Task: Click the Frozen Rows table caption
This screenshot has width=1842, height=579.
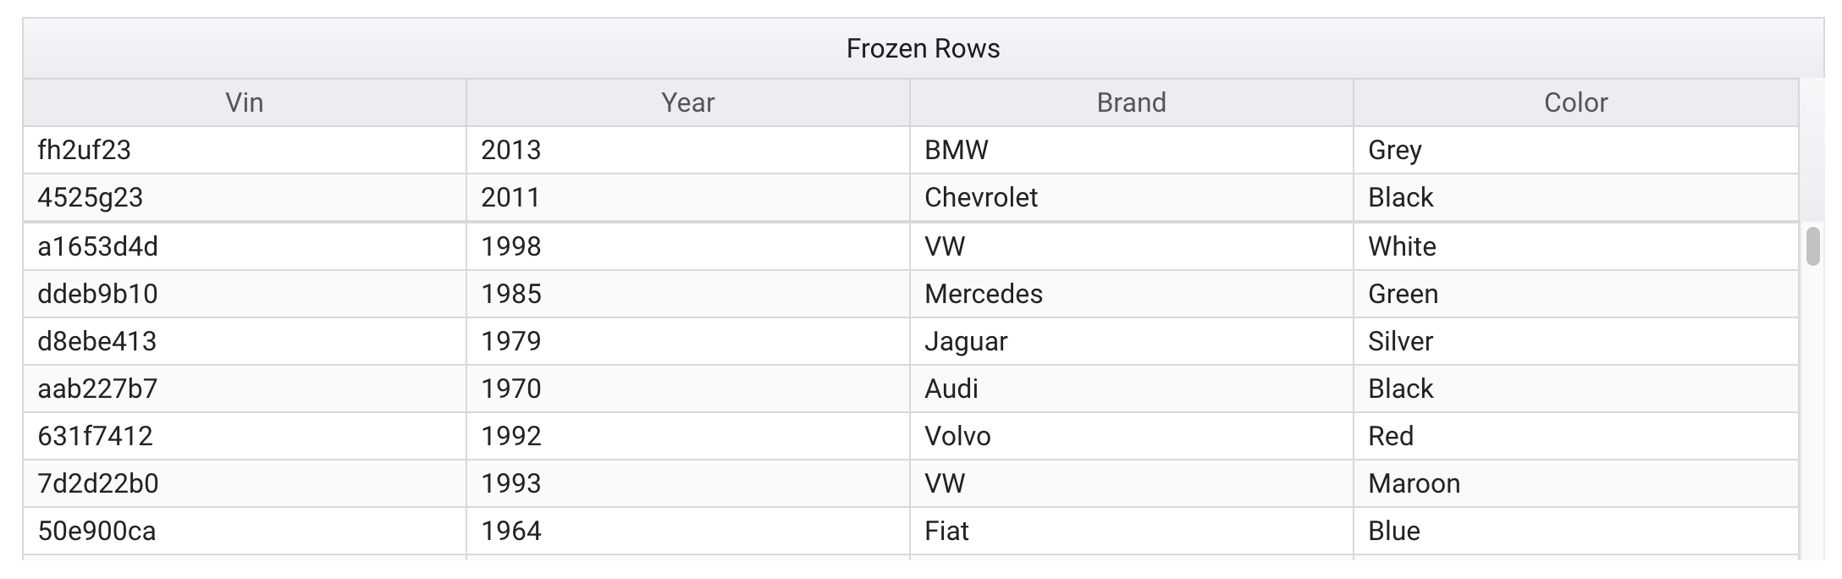Action: [x=924, y=48]
